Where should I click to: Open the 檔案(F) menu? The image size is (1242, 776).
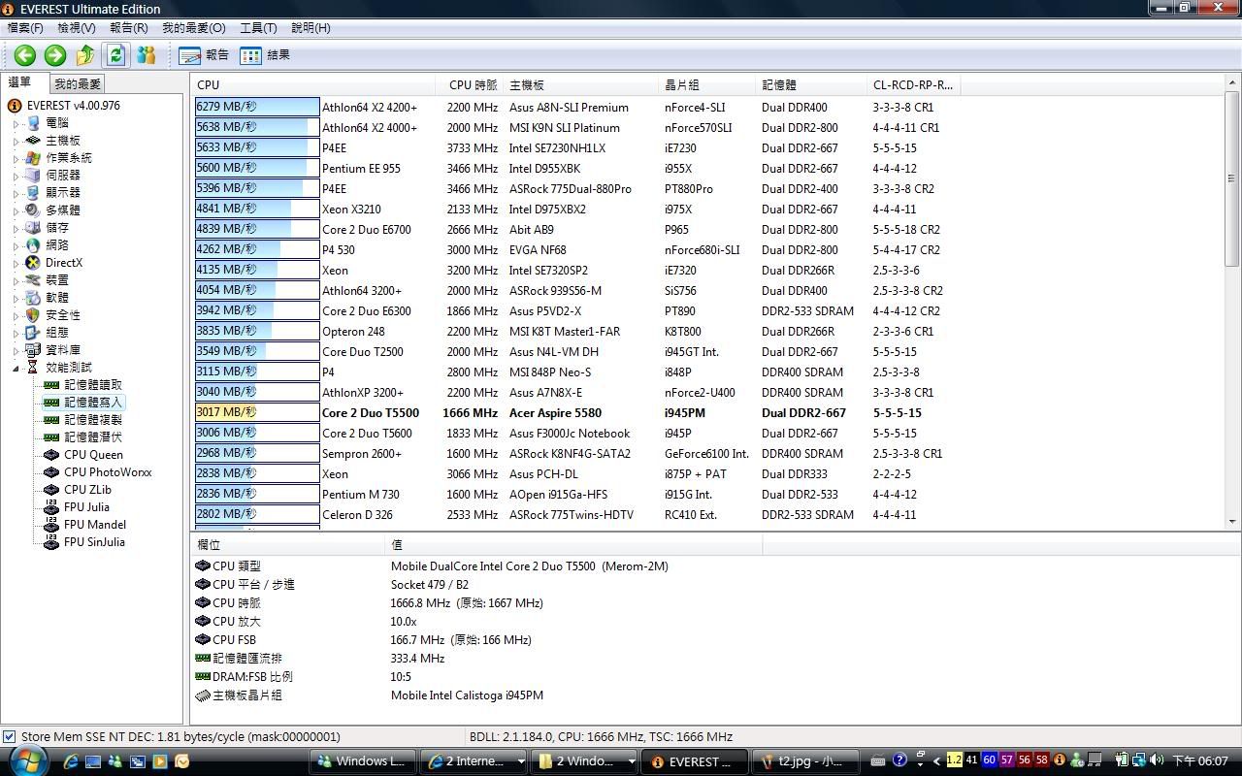coord(25,28)
